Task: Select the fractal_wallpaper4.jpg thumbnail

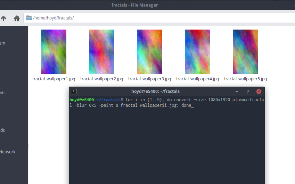Action: pos(197,52)
